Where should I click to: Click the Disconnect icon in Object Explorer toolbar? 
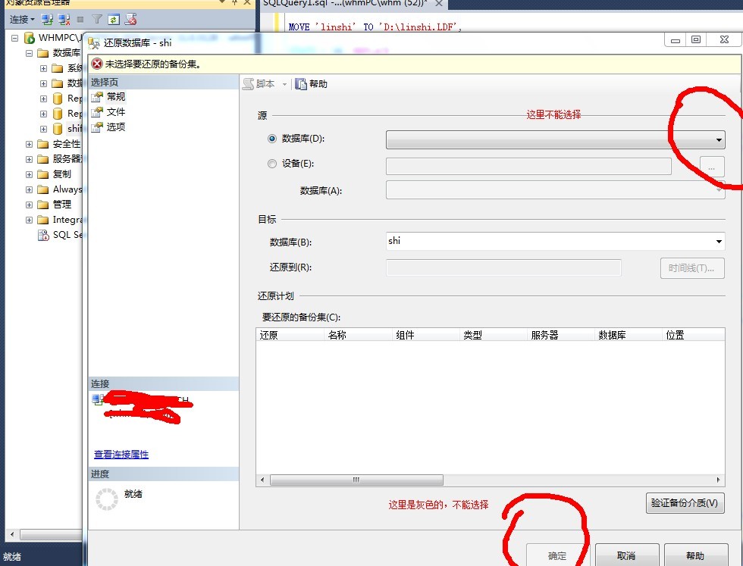(x=64, y=20)
